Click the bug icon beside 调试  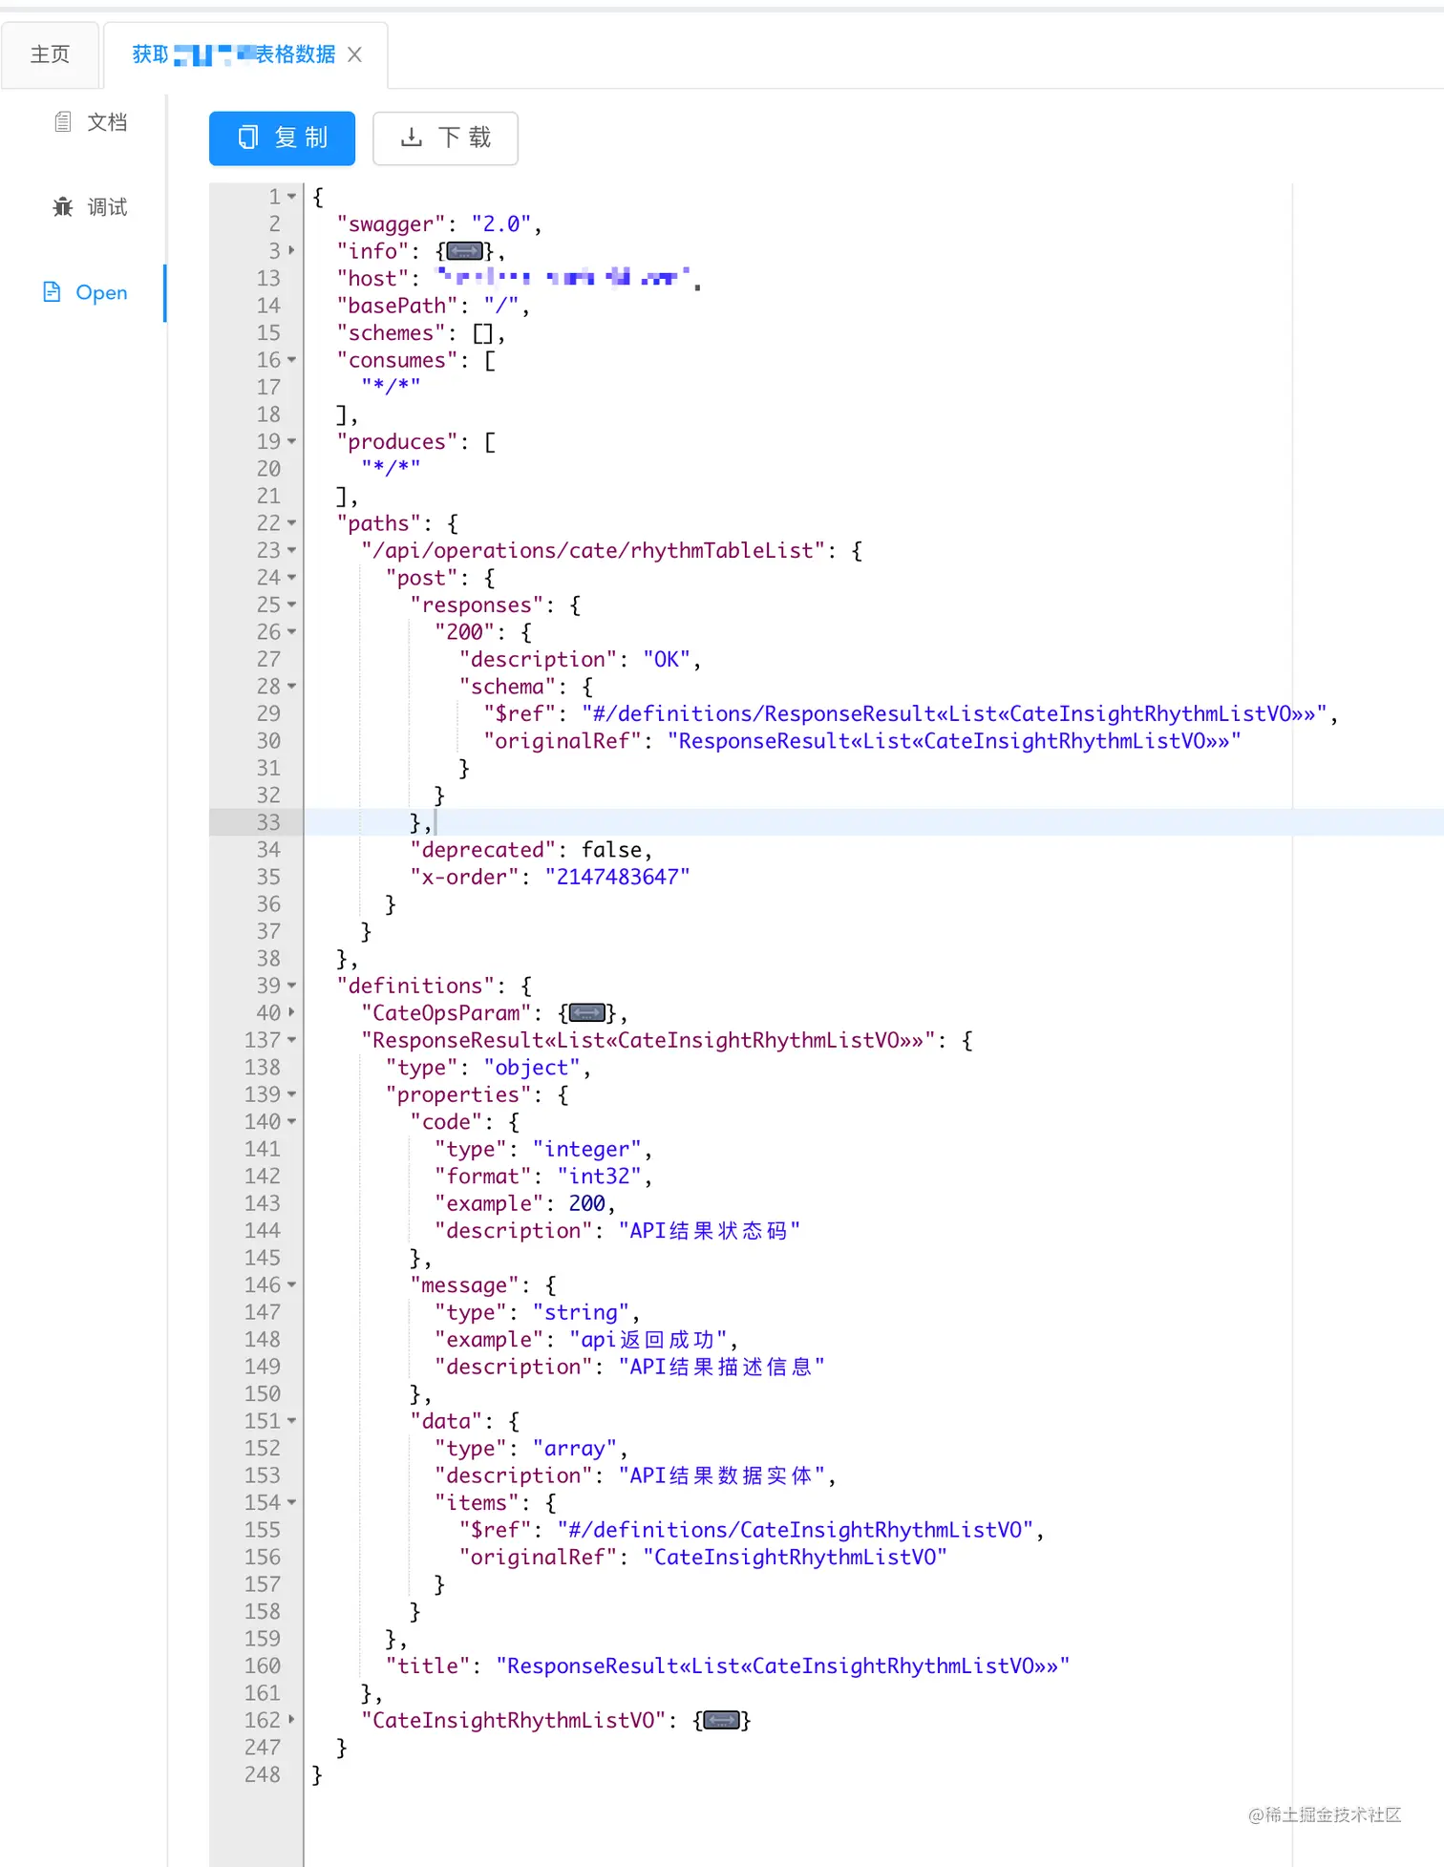pos(63,207)
